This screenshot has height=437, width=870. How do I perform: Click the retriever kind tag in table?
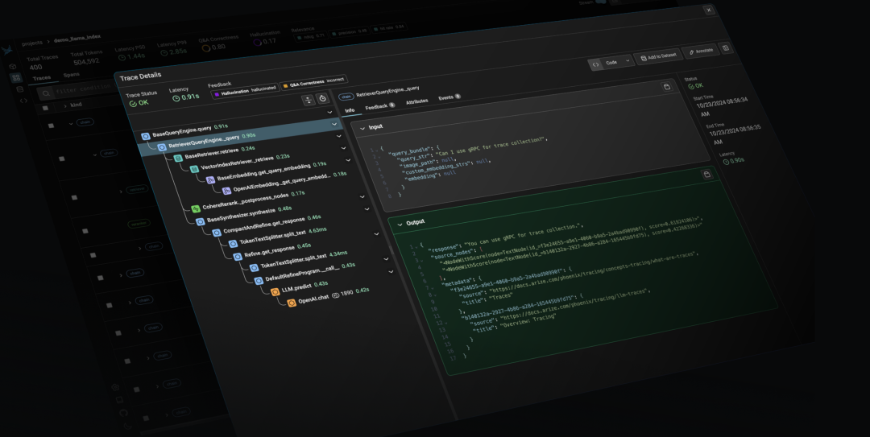(136, 189)
